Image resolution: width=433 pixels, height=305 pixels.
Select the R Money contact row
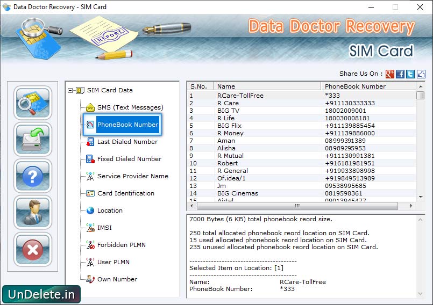(x=302, y=133)
